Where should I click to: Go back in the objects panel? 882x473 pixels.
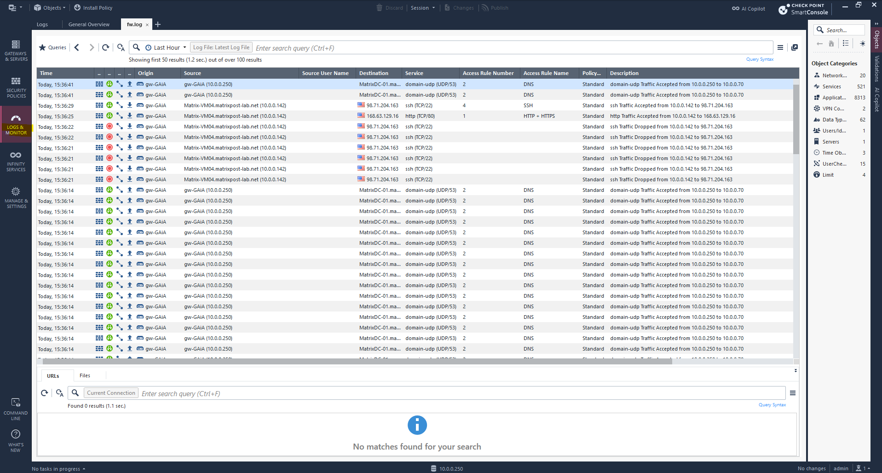pos(819,44)
